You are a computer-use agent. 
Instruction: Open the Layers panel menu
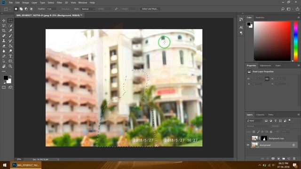pyautogui.click(x=299, y=115)
